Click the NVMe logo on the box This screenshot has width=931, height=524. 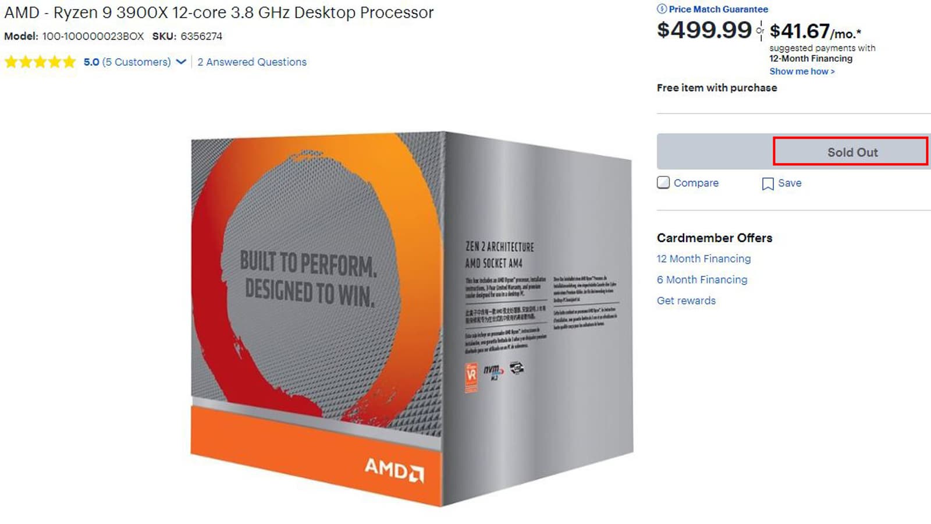coord(493,370)
